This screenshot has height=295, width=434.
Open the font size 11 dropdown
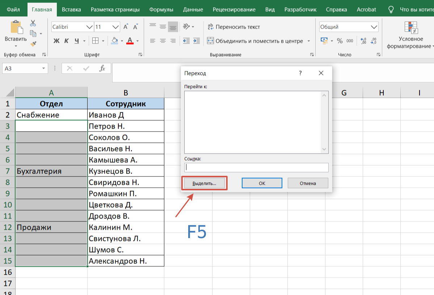point(115,27)
